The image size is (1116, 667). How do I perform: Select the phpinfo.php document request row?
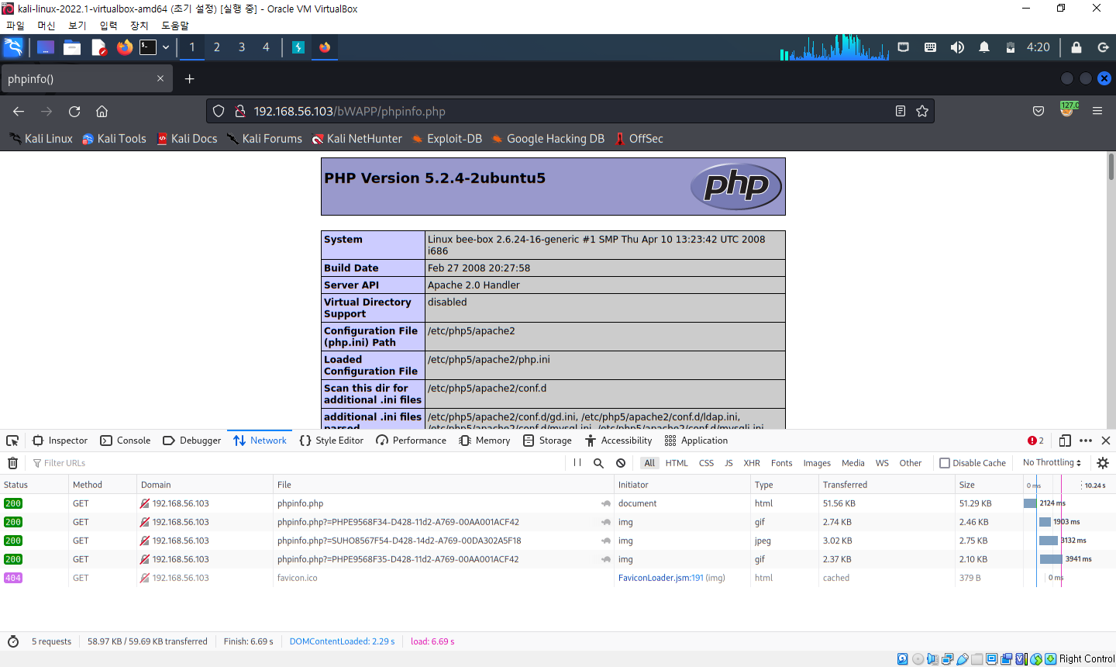coord(558,503)
